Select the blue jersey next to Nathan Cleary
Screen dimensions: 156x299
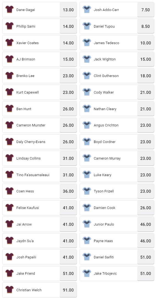pos(87,109)
